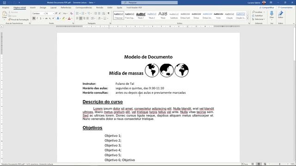Open the Arquivo tab

(x=6, y=7)
